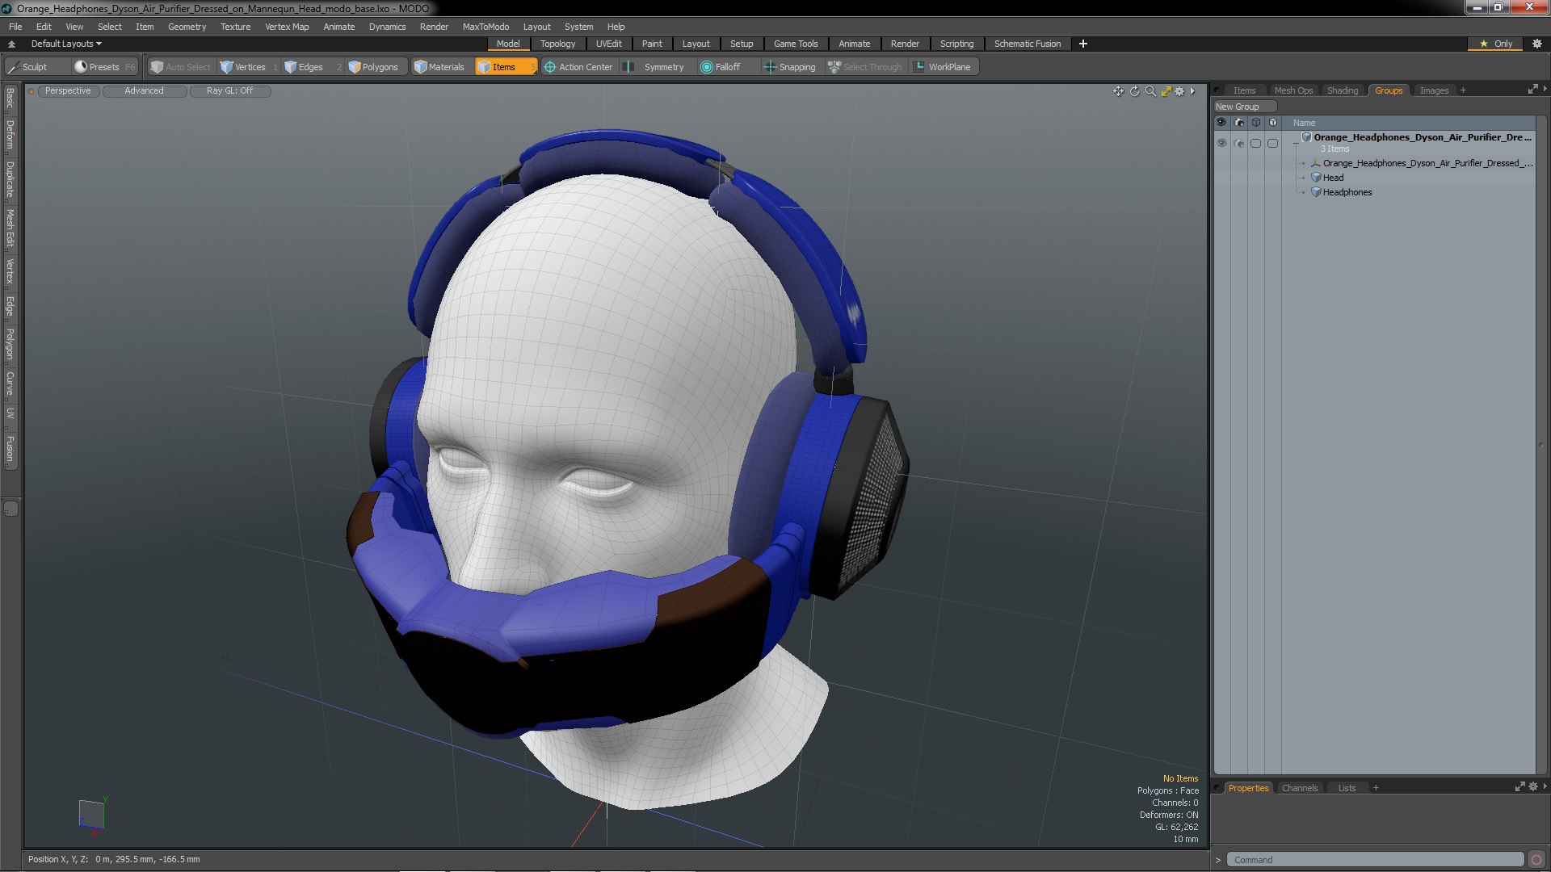Open the Default Layouts dropdown

pos(66,44)
